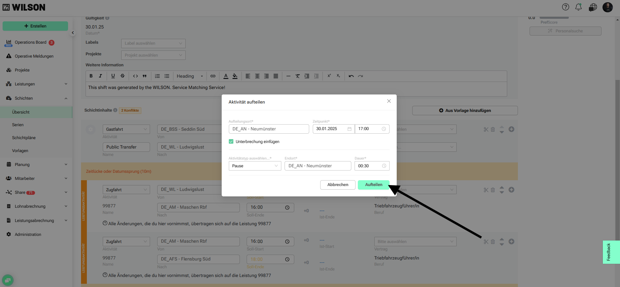Viewport: 620px width, 287px height.
Task: Open the chat widget bubble
Action: tap(8, 280)
